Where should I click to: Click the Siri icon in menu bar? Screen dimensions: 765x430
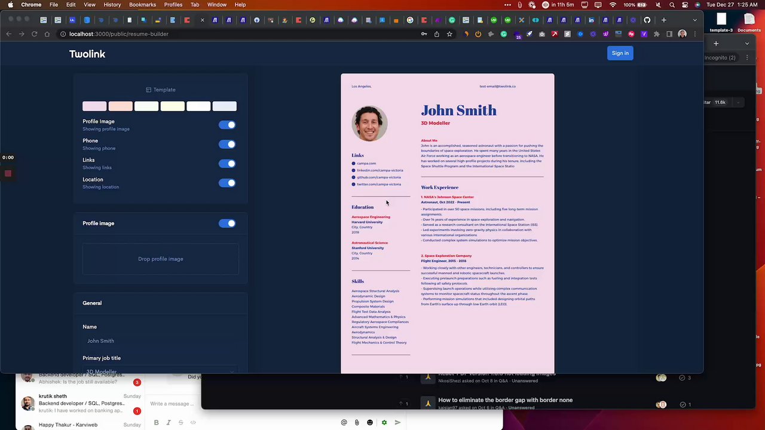coord(697,5)
